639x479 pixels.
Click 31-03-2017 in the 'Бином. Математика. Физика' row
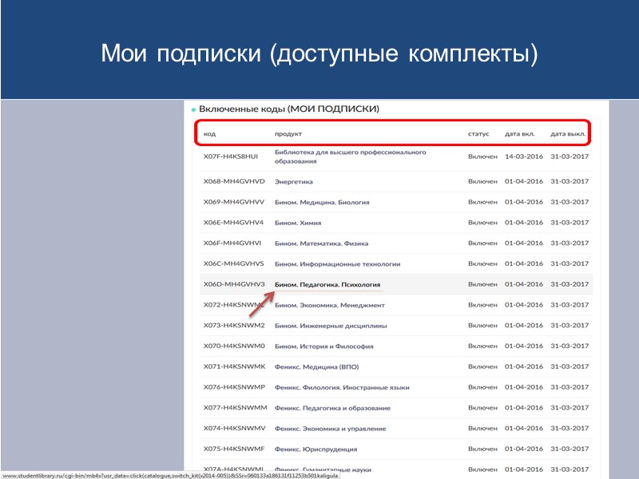pos(570,243)
